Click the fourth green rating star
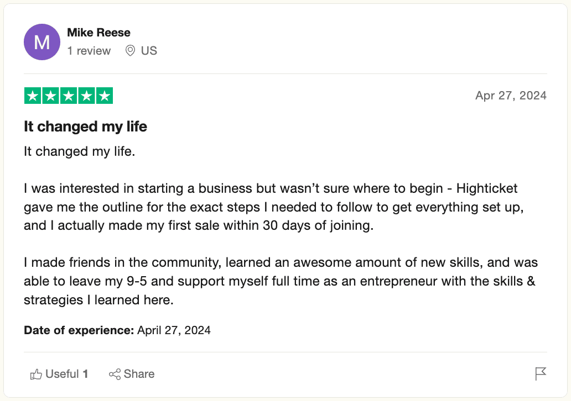 (86, 96)
